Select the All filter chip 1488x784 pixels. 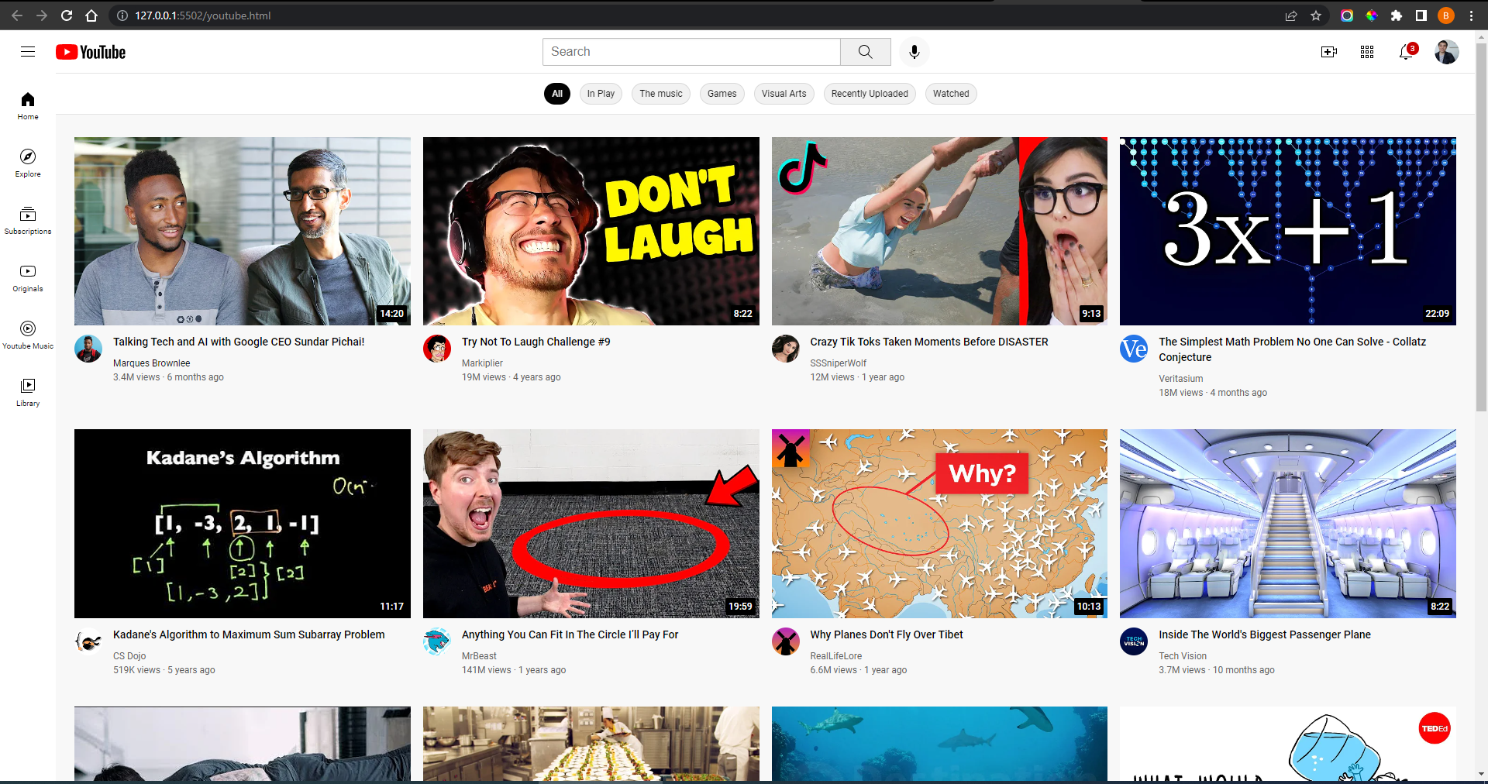click(557, 94)
